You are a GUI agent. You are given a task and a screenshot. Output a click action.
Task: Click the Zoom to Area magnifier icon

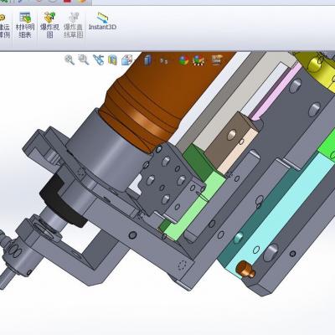[x=84, y=60]
